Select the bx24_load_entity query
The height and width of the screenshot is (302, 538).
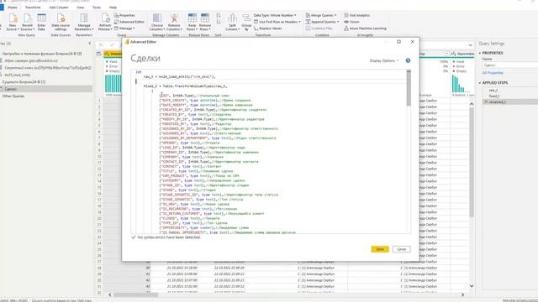[18, 75]
